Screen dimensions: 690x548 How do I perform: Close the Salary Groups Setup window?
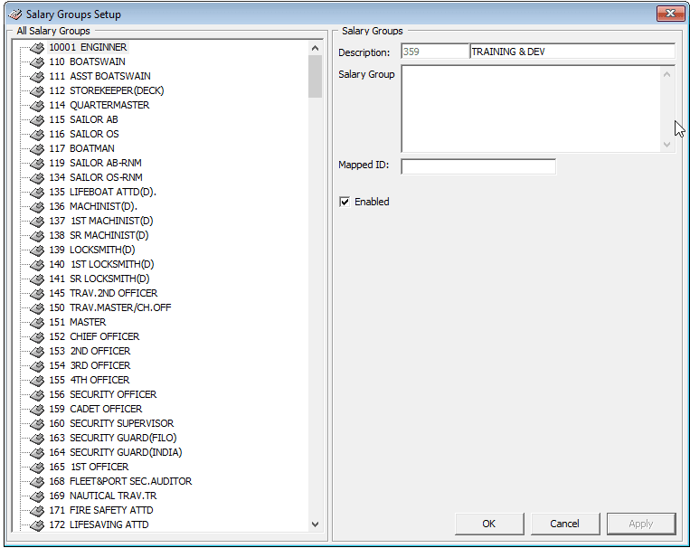(670, 14)
